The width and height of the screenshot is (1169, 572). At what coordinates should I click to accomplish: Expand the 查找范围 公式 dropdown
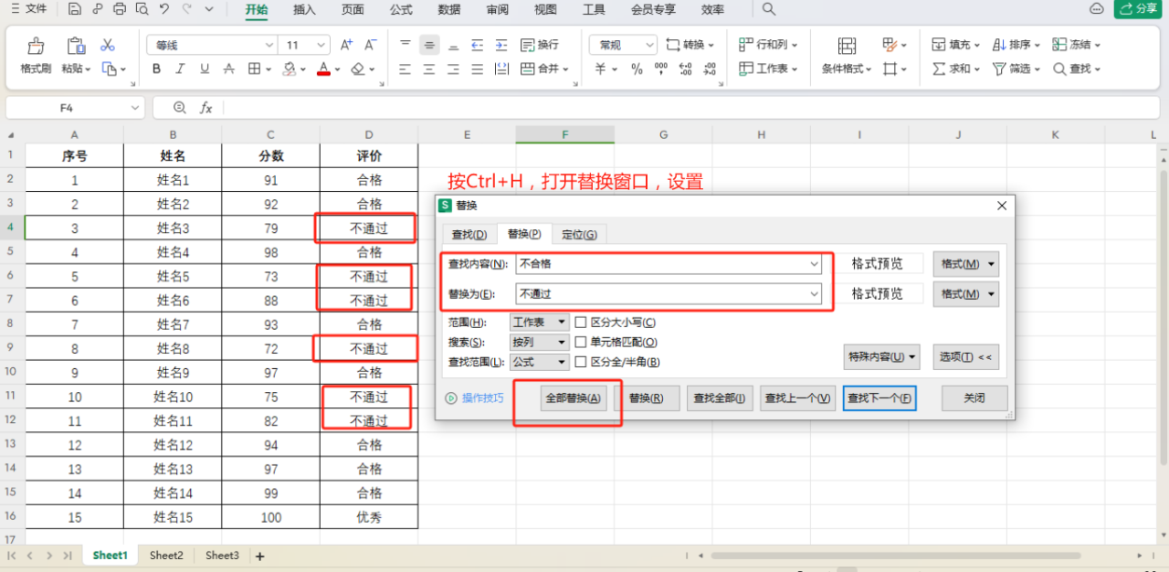click(539, 363)
